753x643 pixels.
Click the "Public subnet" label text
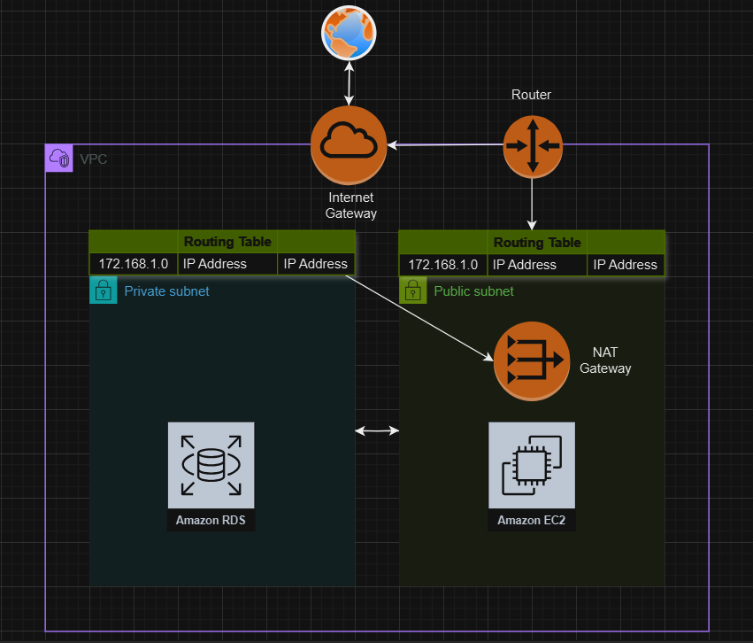[x=473, y=291]
